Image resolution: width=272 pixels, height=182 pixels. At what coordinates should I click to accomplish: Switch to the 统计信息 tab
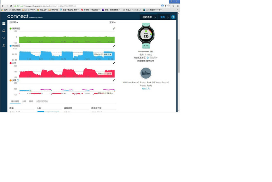pyautogui.click(x=15, y=100)
